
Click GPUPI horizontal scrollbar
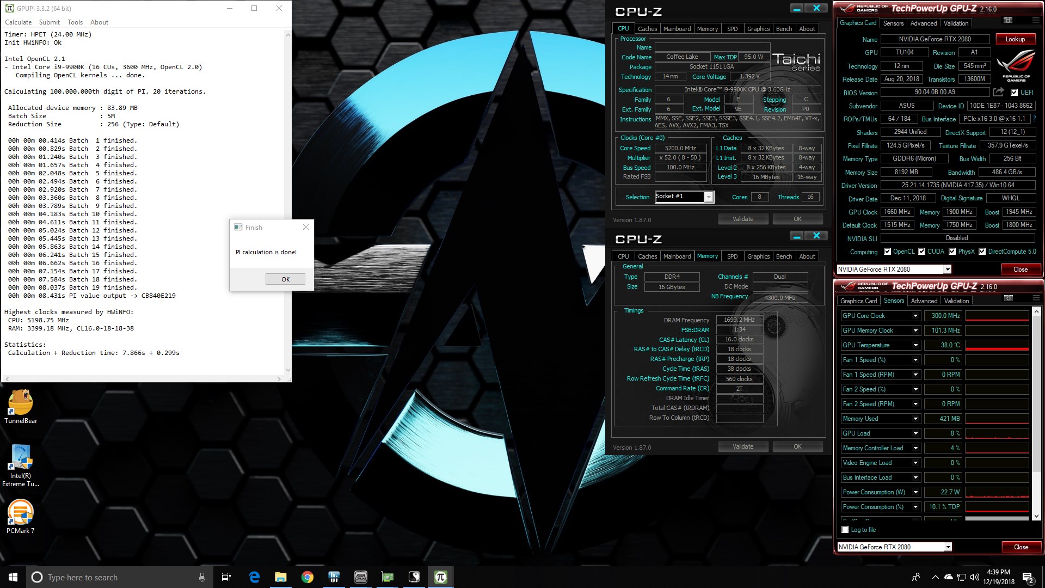tap(143, 378)
